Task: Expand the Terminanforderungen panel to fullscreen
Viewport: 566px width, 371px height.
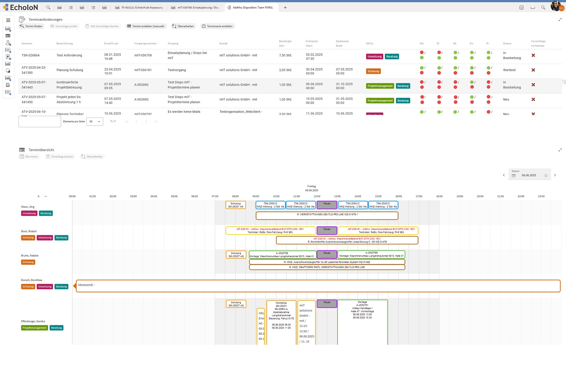Action: pos(560,20)
